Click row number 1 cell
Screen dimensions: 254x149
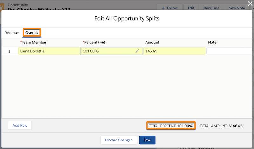pyautogui.click(x=9, y=51)
